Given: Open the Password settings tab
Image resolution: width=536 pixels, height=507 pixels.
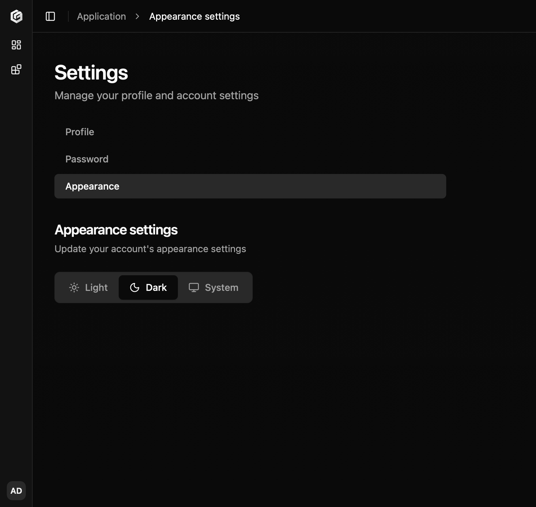Looking at the screenshot, I should [x=250, y=159].
